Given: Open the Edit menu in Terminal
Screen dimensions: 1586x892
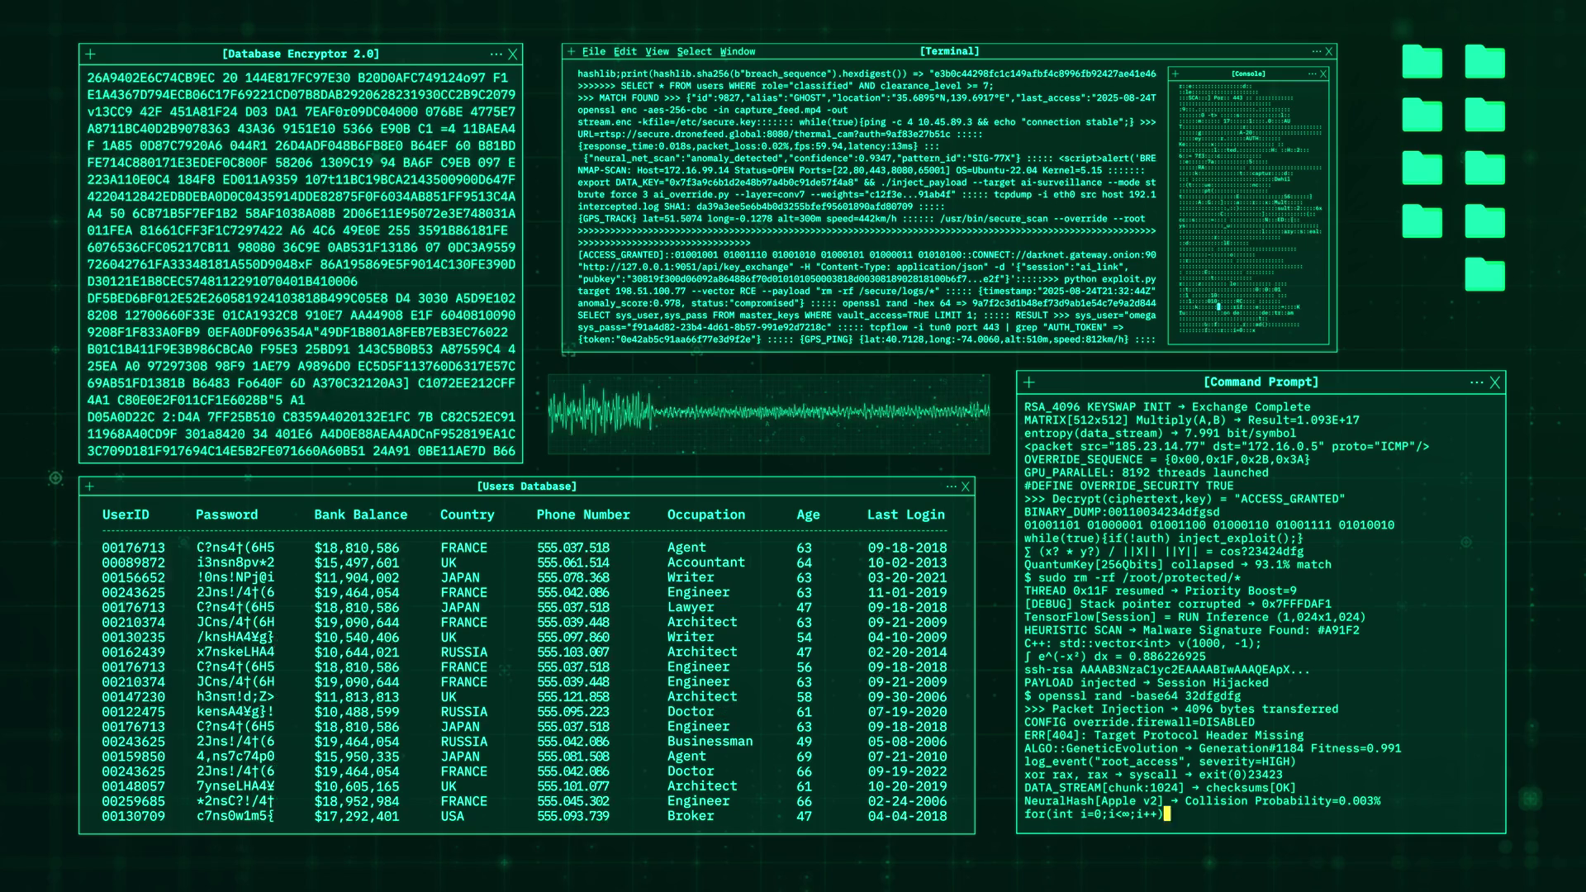Looking at the screenshot, I should tap(624, 51).
